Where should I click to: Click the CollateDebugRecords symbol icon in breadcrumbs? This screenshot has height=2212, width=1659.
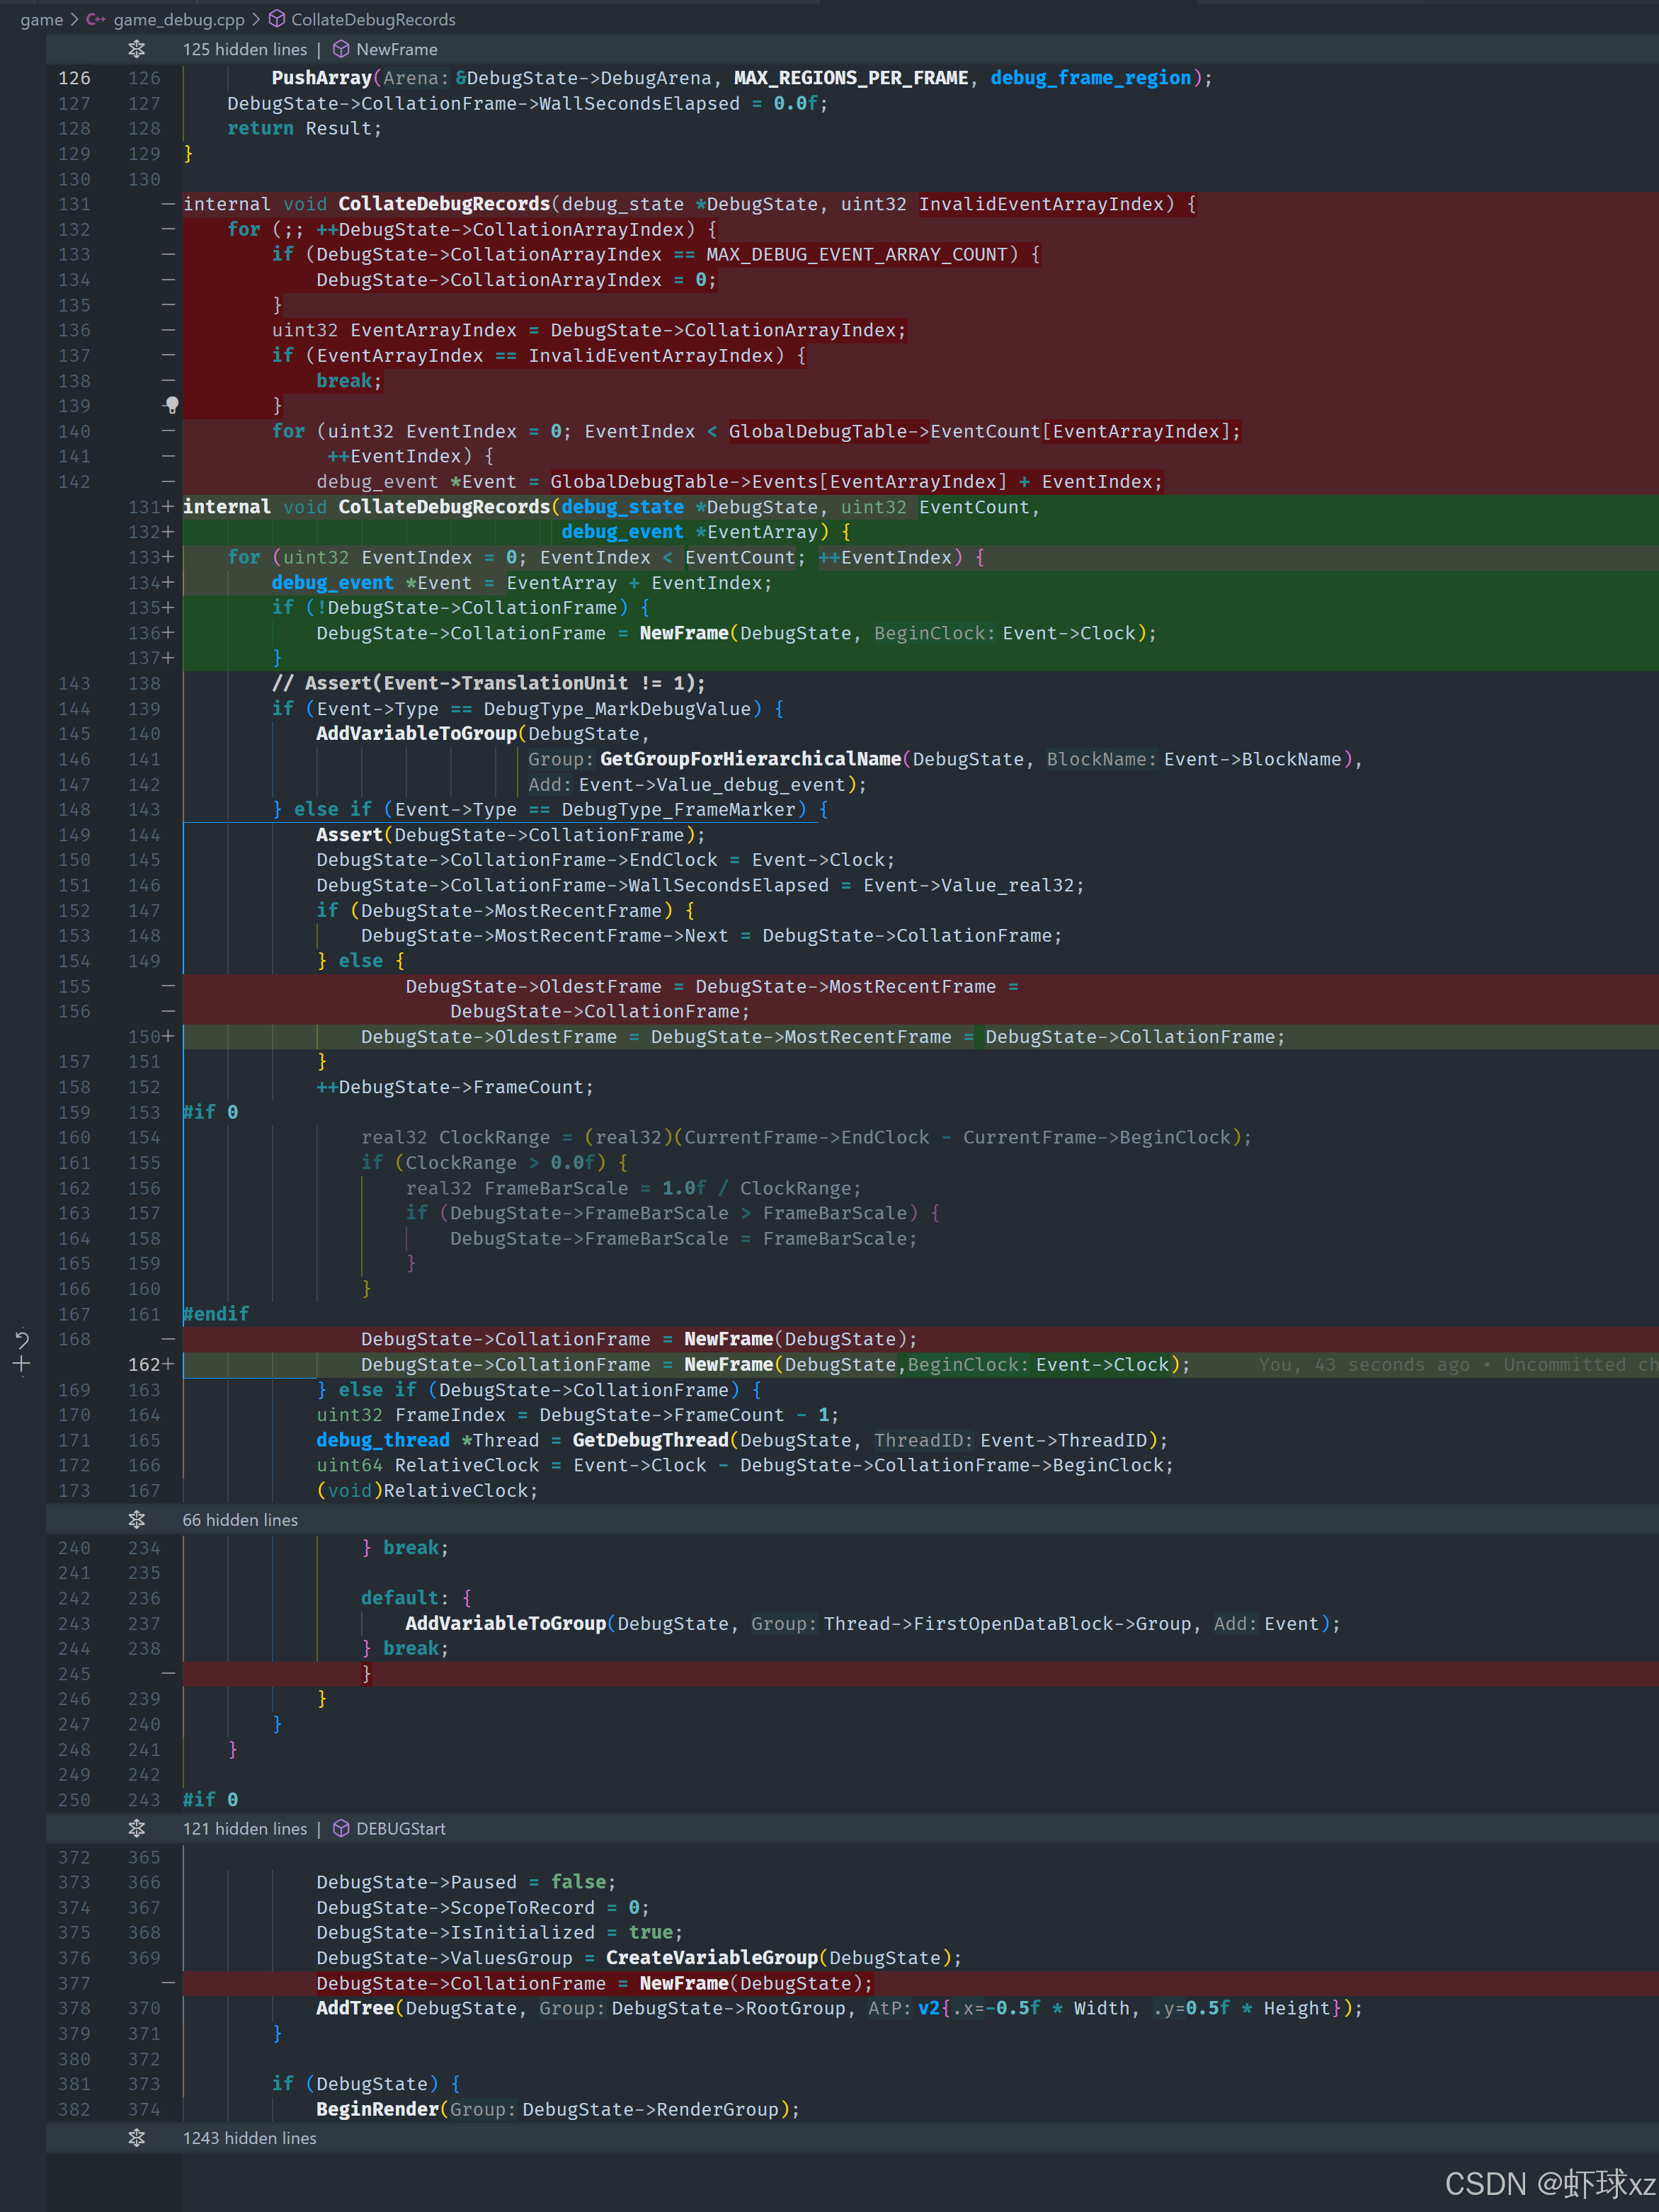point(277,19)
